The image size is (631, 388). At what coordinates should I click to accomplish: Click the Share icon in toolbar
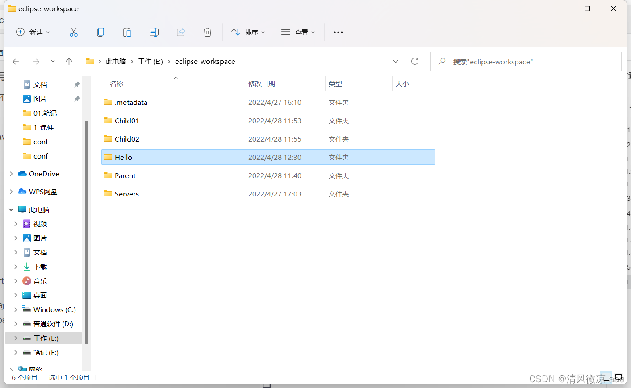[x=181, y=32]
